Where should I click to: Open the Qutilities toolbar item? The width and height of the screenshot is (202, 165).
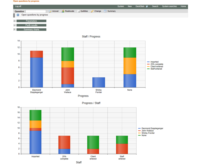pyautogui.click(x=83, y=11)
